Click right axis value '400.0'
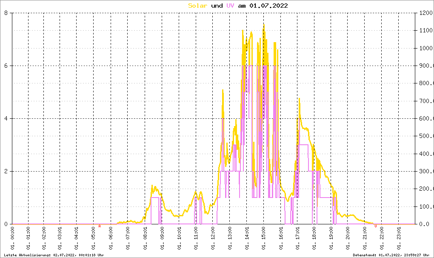The height and width of the screenshot is (258, 434). click(426, 154)
